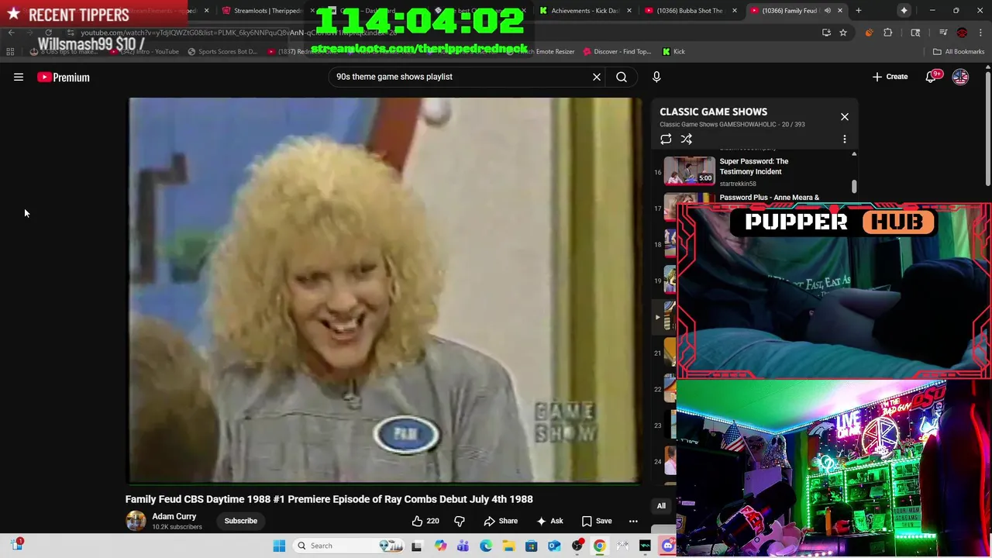Start voice search with microphone icon
Viewport: 992px width, 558px height.
tap(656, 77)
